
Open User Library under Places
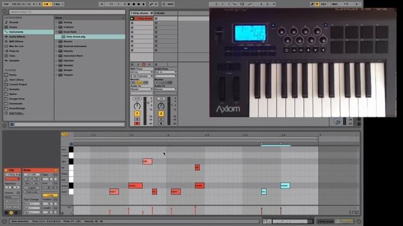(x=16, y=80)
